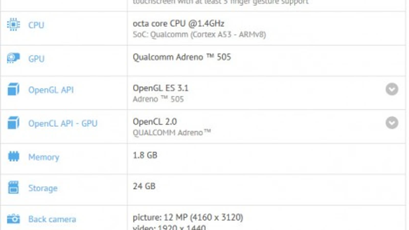Viewport: 409px width, 230px height.
Task: Click the OpenGL API cube icon
Action: [x=14, y=89]
